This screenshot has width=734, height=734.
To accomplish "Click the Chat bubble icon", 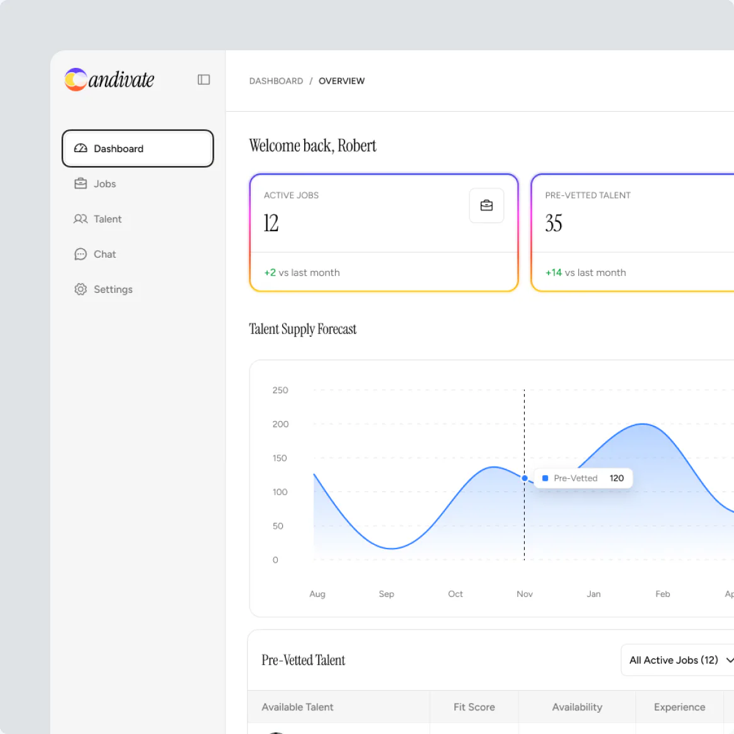I will click(x=80, y=254).
